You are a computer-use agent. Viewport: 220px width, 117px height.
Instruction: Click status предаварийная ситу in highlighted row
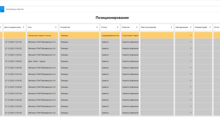(x=110, y=36)
